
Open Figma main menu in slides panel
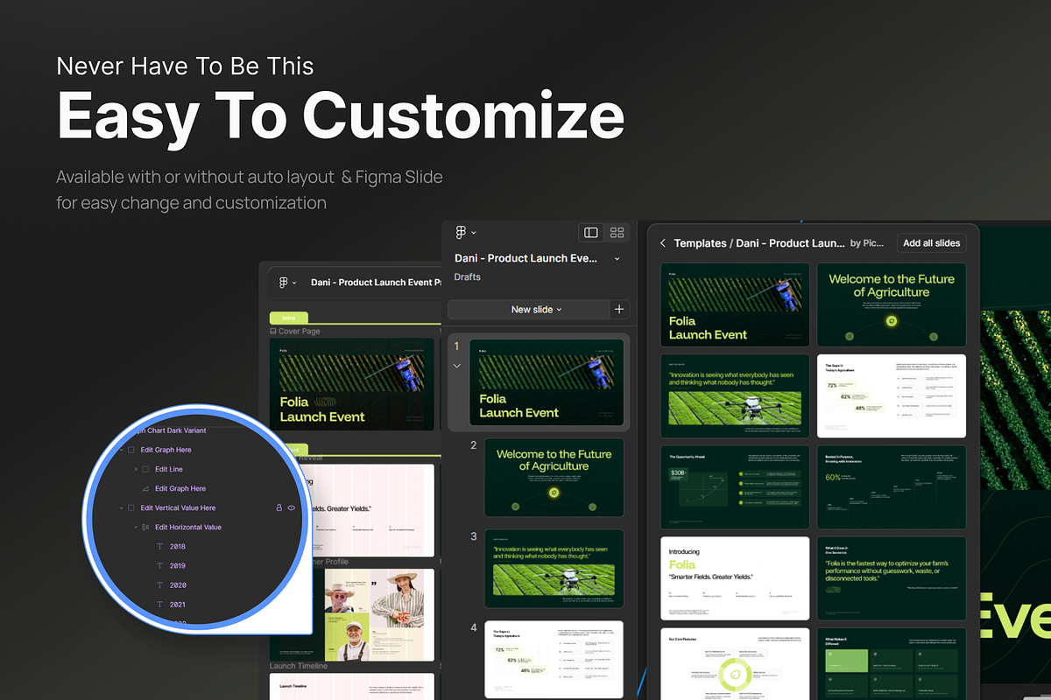pos(462,232)
